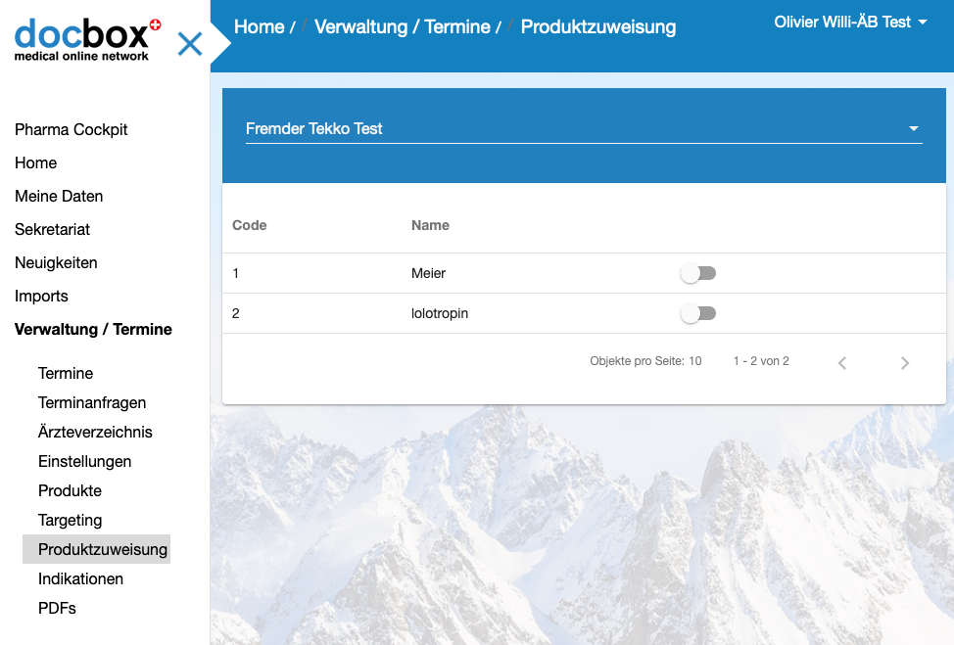Open Targeting from the sidebar
The height and width of the screenshot is (645, 954).
(70, 520)
